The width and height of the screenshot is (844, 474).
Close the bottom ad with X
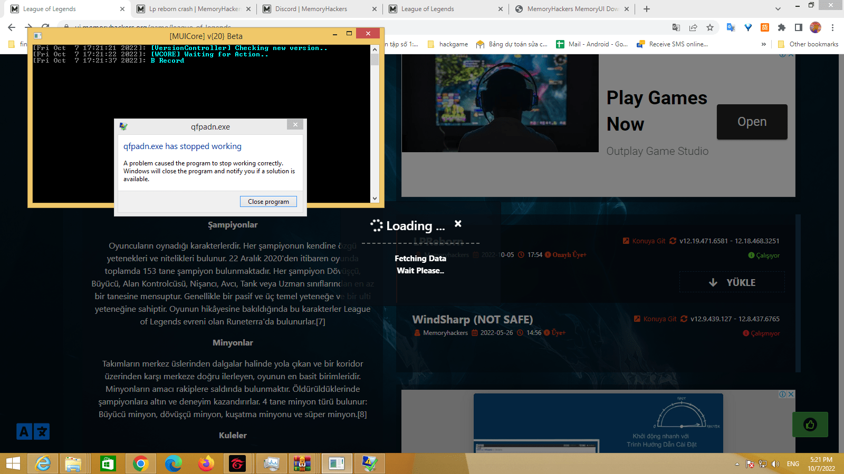[791, 394]
